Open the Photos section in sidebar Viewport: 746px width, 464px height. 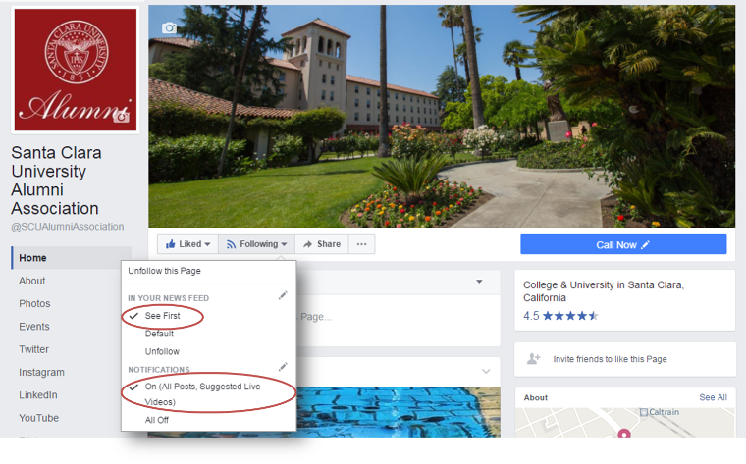tap(34, 304)
